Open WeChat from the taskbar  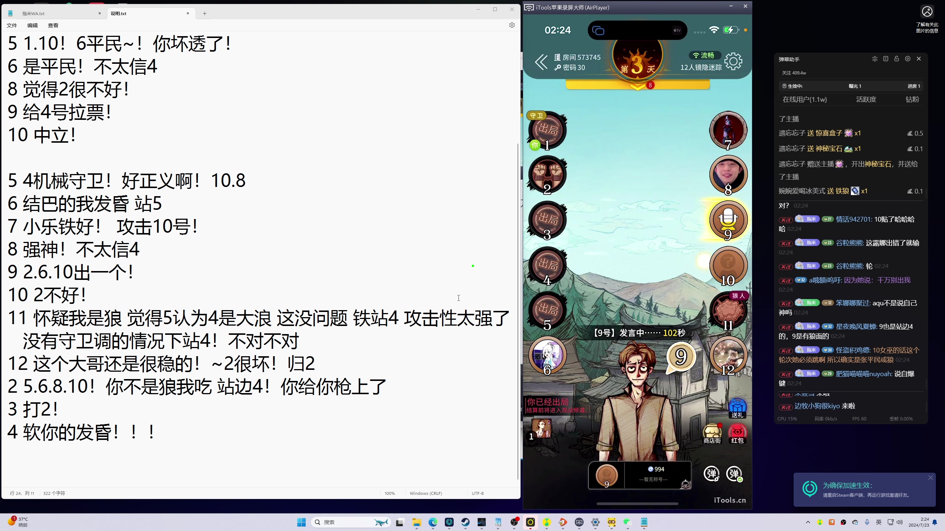628,522
